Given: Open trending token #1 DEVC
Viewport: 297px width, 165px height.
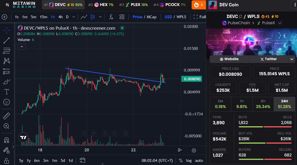Looking at the screenshot, I should pyautogui.click(x=63, y=5).
